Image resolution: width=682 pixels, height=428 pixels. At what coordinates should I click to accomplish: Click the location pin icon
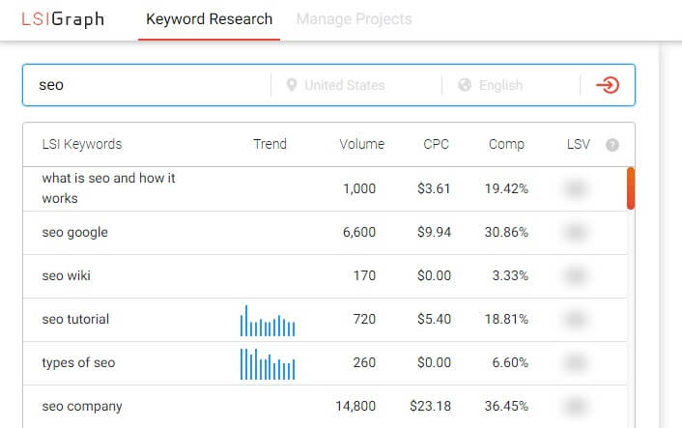pos(292,85)
